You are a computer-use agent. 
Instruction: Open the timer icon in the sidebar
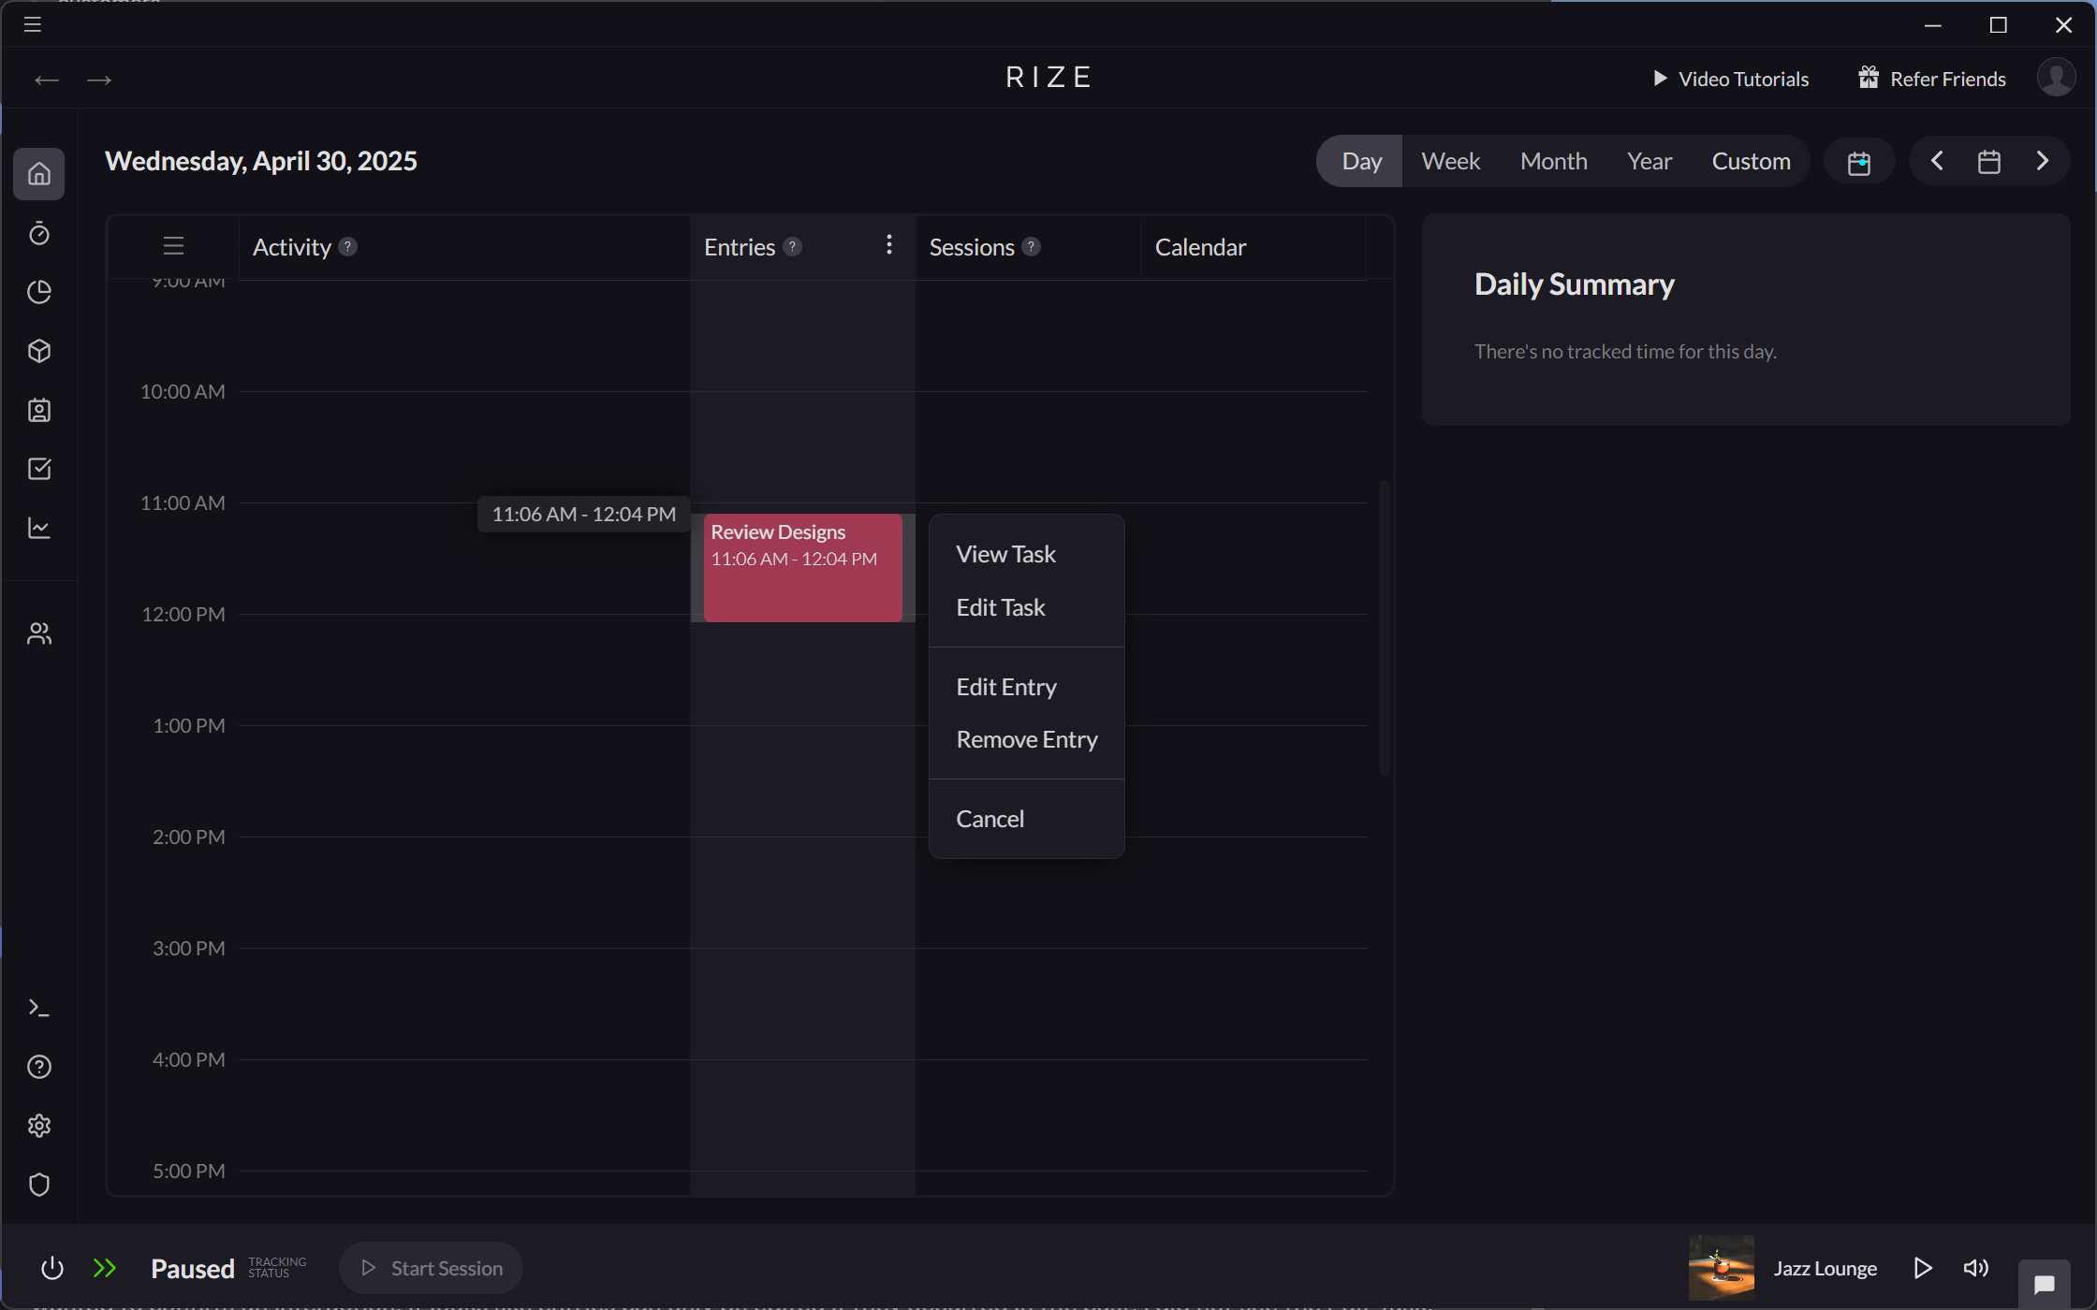click(39, 233)
